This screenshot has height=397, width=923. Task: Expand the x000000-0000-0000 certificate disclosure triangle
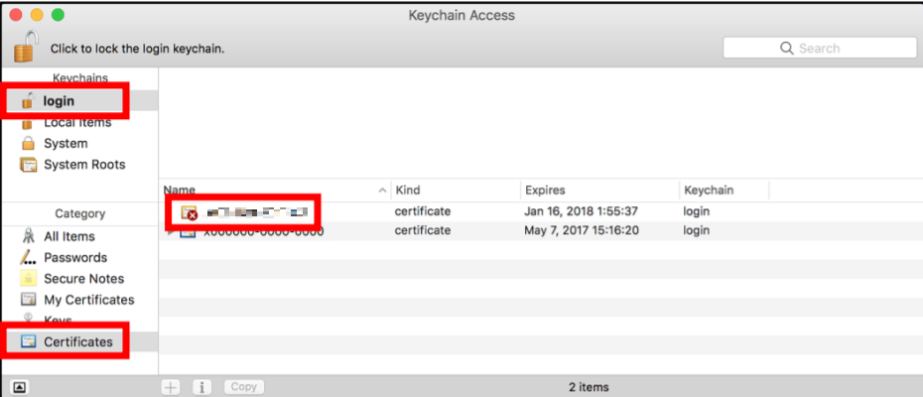(170, 231)
